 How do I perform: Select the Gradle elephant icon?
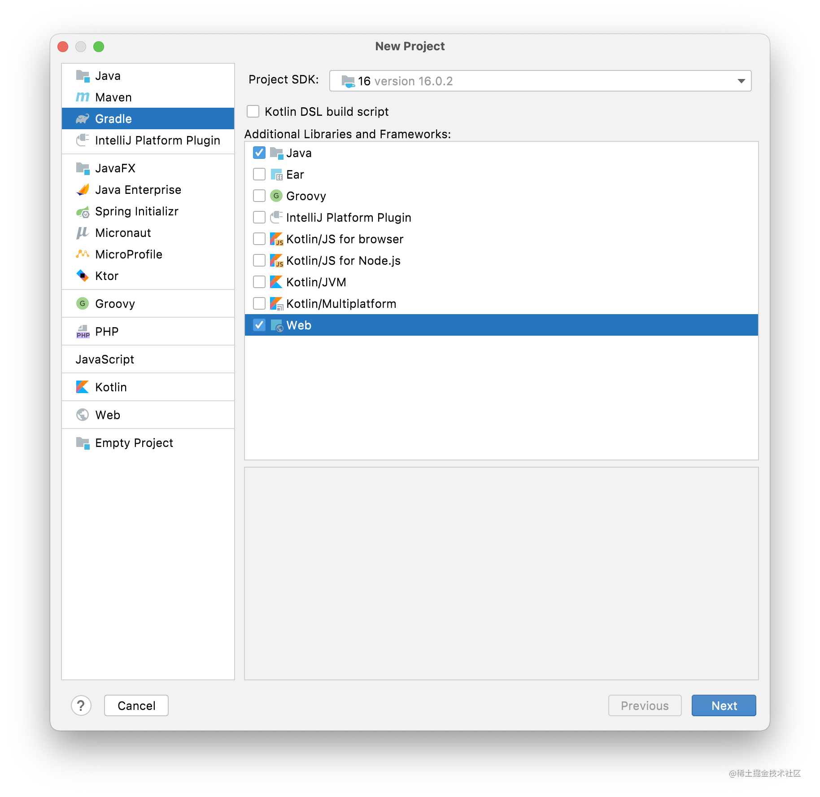click(83, 118)
